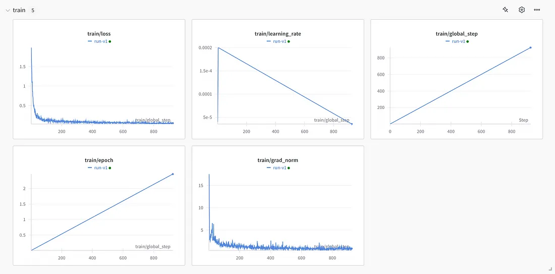
Task: Click the train section title
Action: [19, 10]
